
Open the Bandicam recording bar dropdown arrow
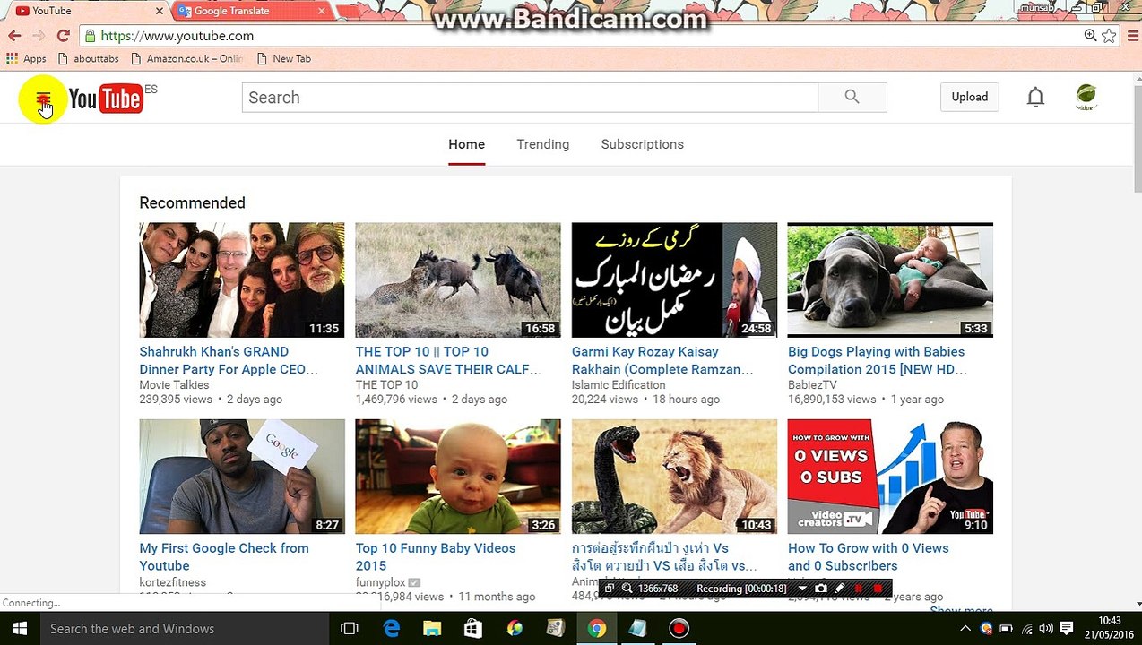pyautogui.click(x=801, y=589)
